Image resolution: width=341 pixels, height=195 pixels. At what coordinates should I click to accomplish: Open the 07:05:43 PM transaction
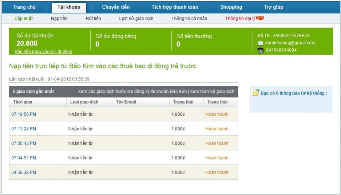24,143
